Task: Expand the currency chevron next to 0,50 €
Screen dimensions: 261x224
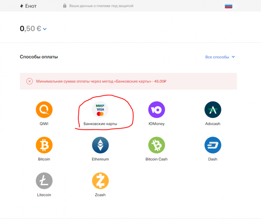Action: (x=45, y=29)
